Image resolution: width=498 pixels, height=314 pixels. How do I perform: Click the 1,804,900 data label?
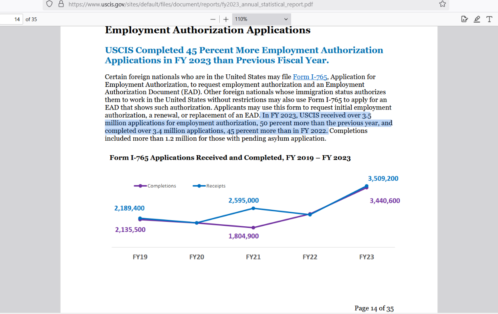point(244,236)
